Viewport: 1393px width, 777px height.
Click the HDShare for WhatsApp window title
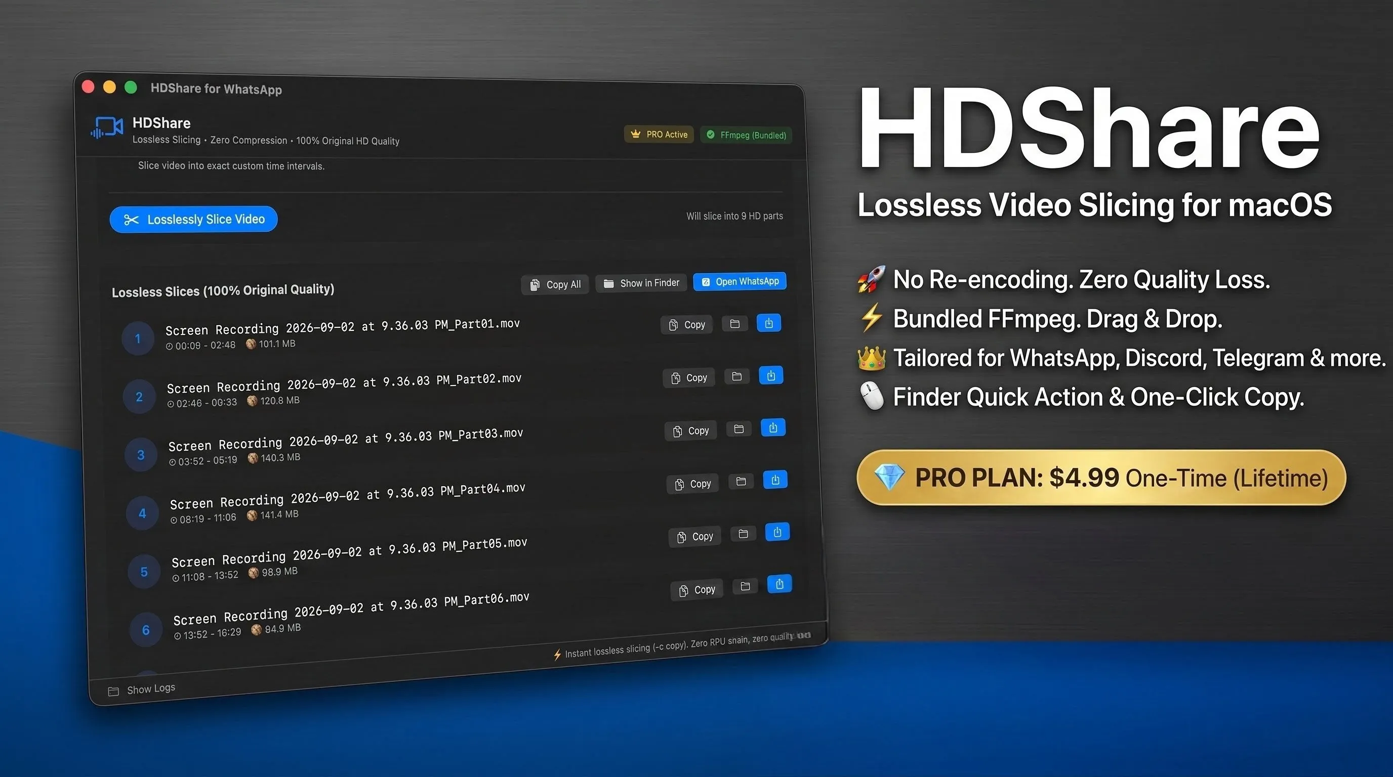coord(216,89)
